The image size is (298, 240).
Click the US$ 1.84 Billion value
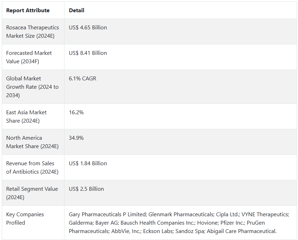(x=88, y=163)
